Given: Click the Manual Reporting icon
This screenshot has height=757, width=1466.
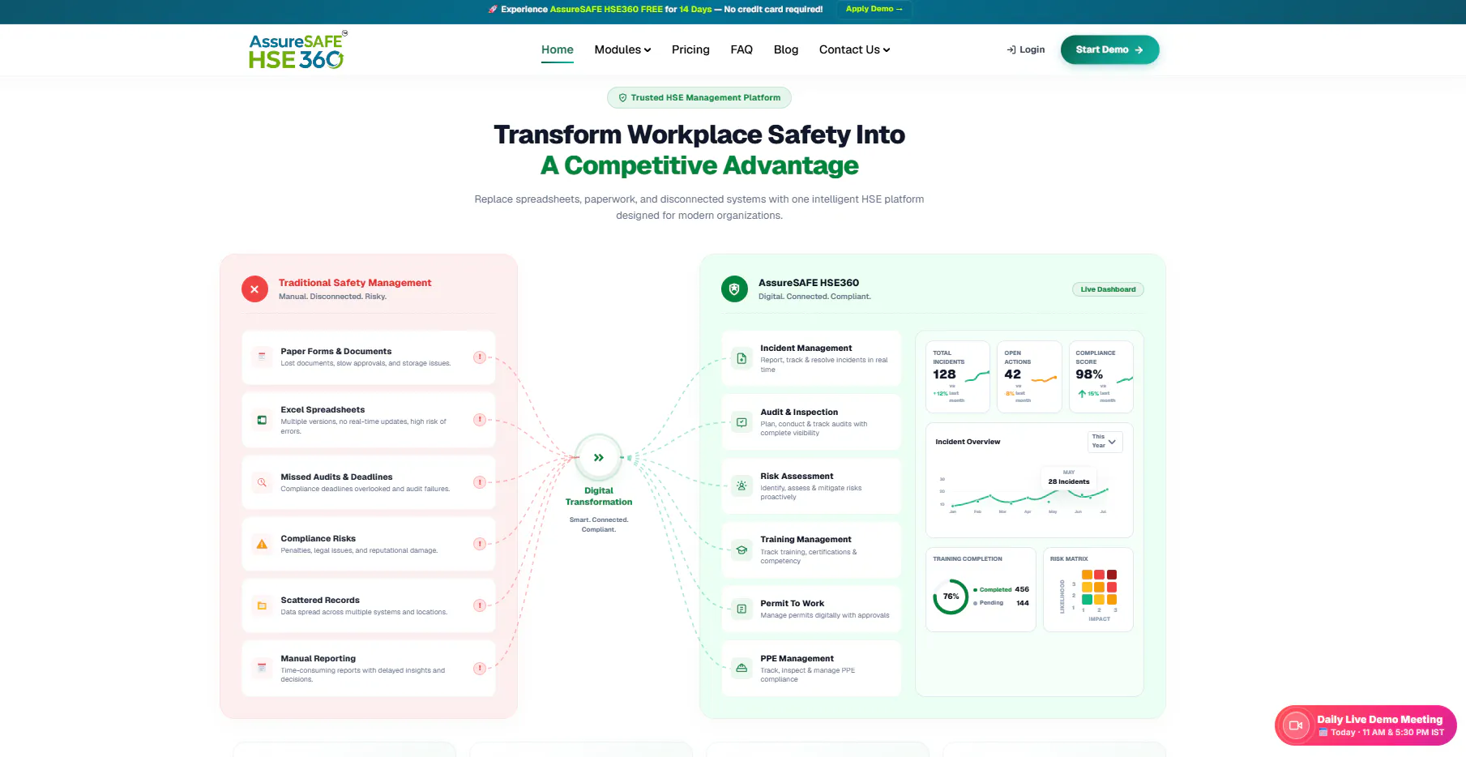Looking at the screenshot, I should 262,668.
